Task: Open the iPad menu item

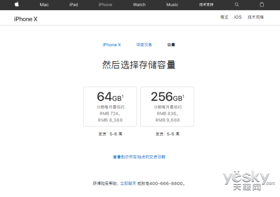Action: pos(74,5)
